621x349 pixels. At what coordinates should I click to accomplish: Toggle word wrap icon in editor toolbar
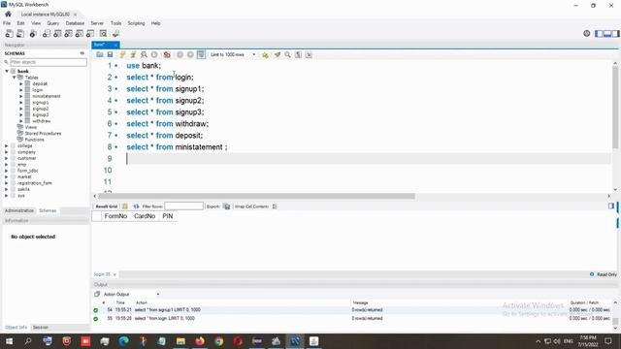(x=309, y=54)
